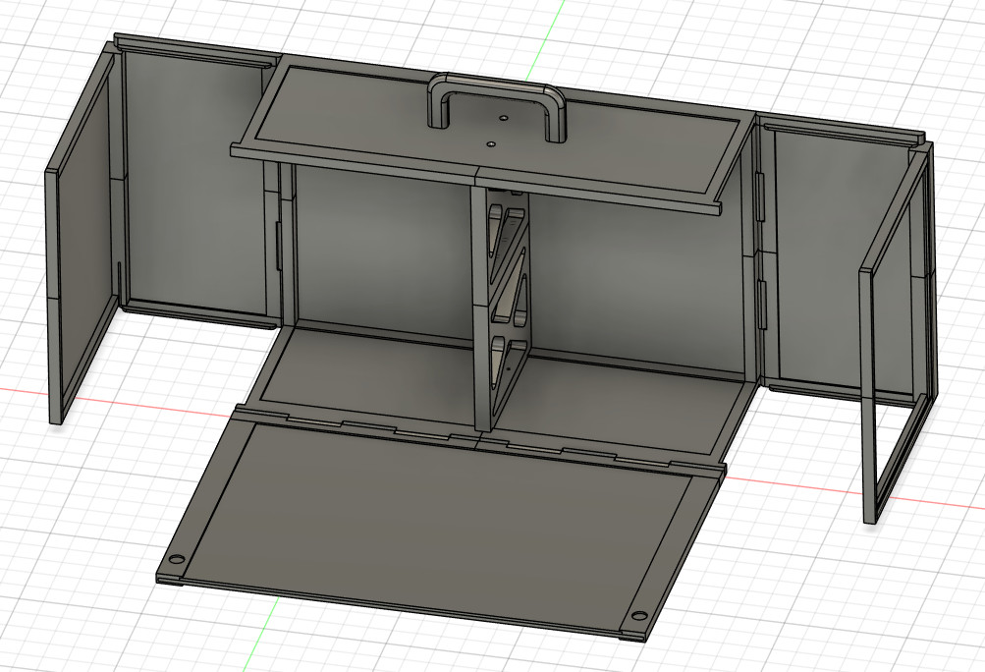The height and width of the screenshot is (672, 985).
Task: Select the small hole beneath the handle
Action: [x=492, y=143]
